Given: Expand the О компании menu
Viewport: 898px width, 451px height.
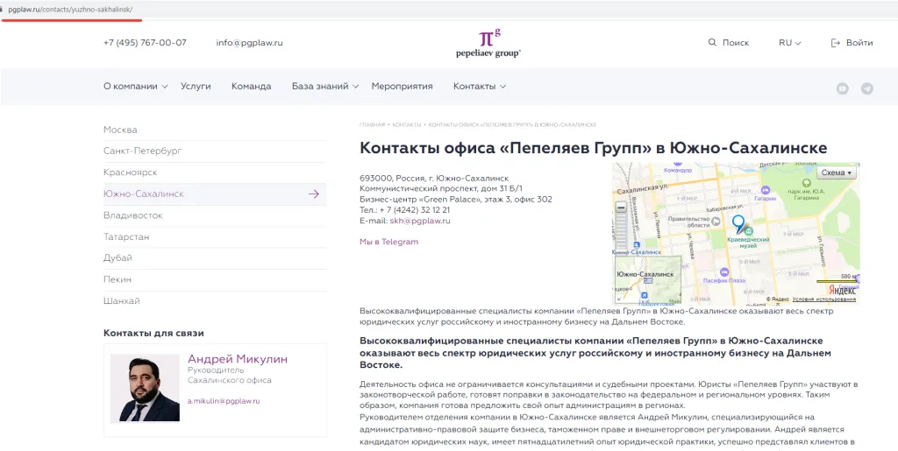Looking at the screenshot, I should 136,87.
